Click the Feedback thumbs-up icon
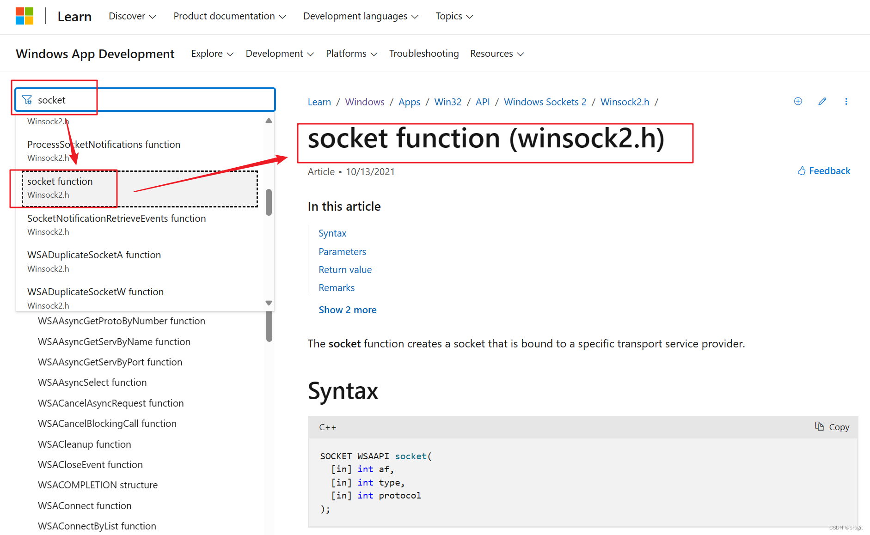870x535 pixels. pos(802,170)
